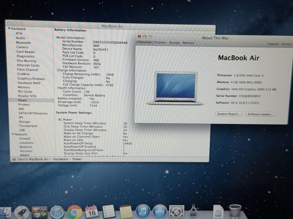This screenshot has width=293, height=219.
Task: Click the Full Charge Capacity value 4785
Action: tap(110, 85)
